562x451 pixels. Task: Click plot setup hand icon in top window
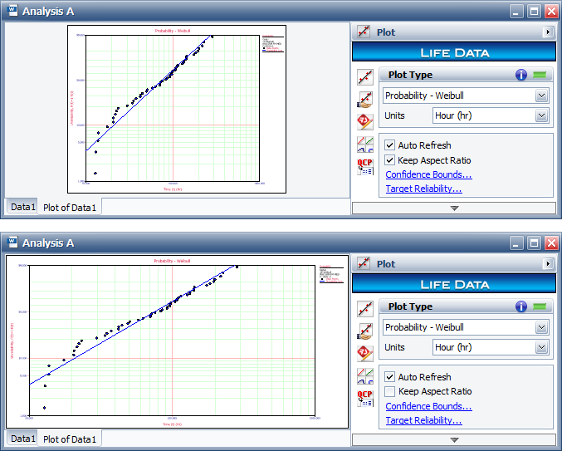click(x=365, y=100)
